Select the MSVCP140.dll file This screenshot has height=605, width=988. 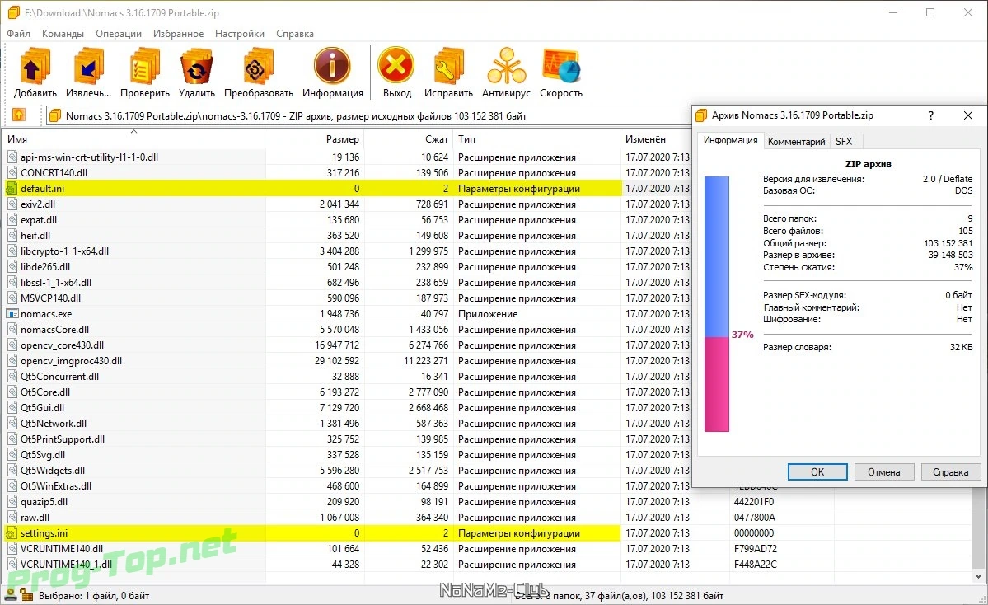point(50,298)
